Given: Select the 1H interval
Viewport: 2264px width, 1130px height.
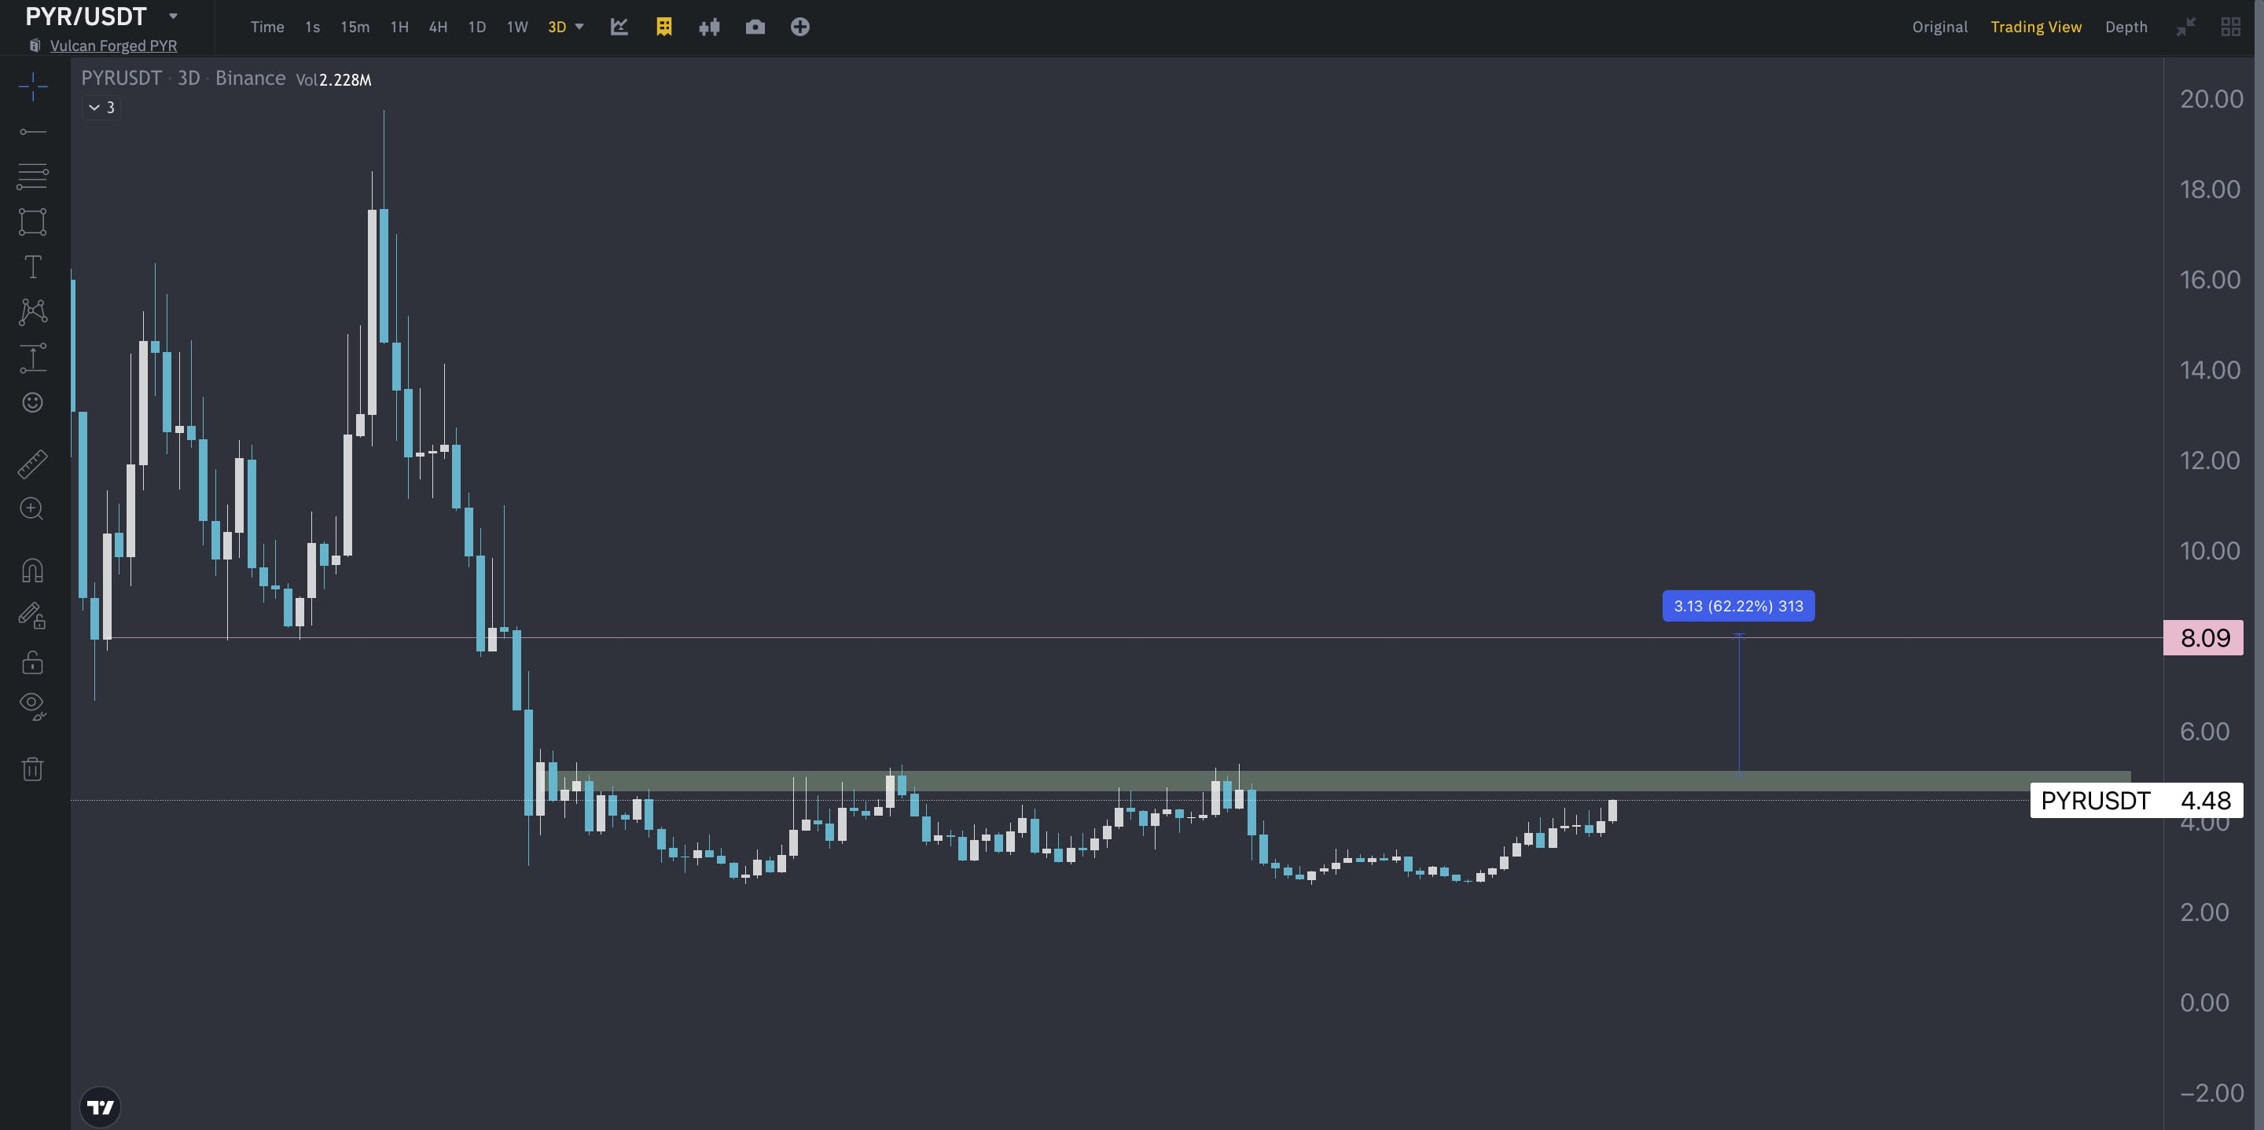Looking at the screenshot, I should 400,28.
